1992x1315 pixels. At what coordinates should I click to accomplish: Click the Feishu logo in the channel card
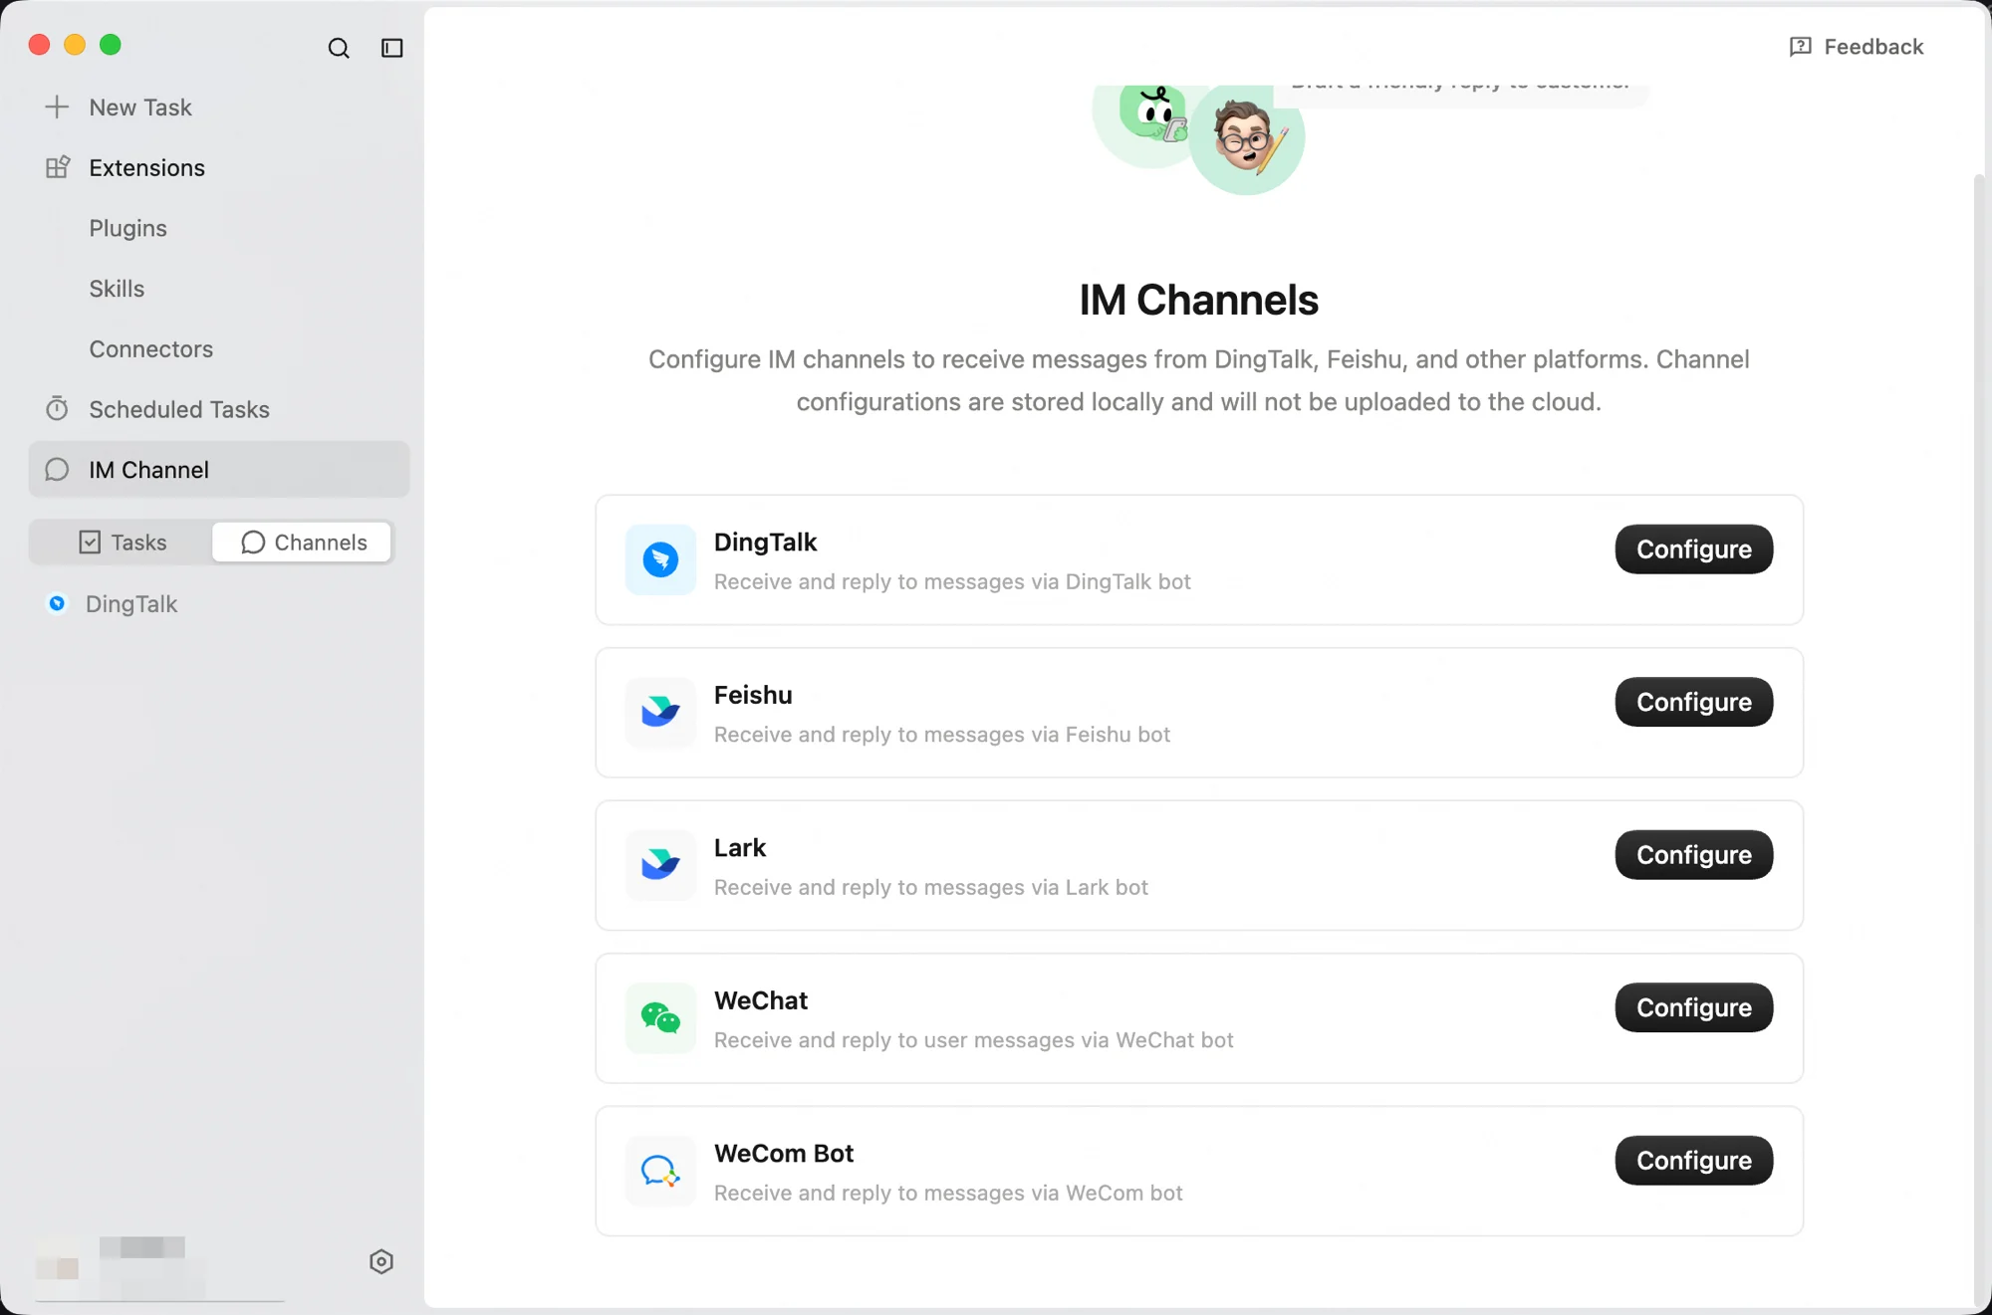click(x=660, y=712)
